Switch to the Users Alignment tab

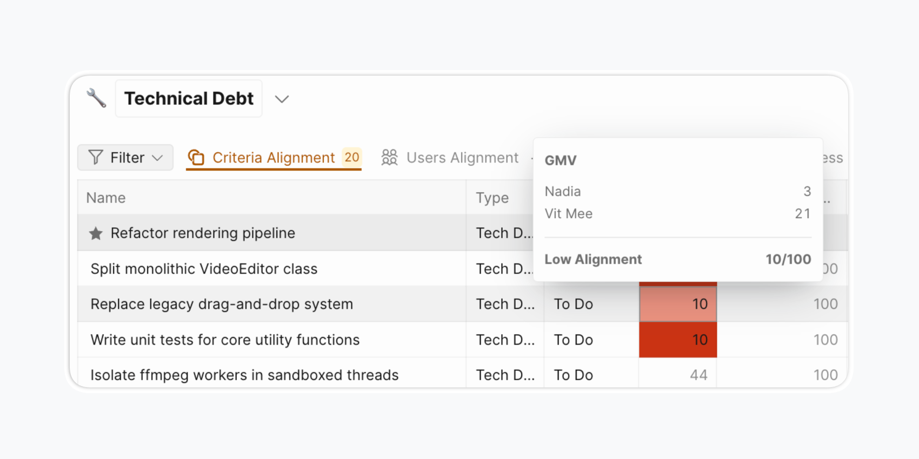462,157
